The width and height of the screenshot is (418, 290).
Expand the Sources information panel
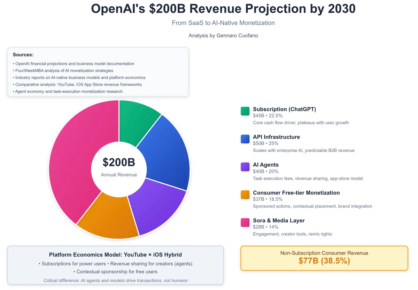98,71
